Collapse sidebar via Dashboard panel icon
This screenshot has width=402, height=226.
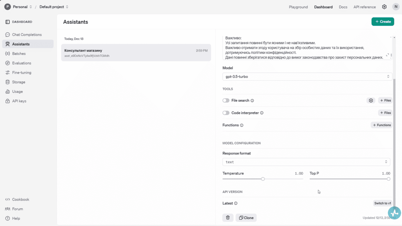pyautogui.click(x=8, y=22)
